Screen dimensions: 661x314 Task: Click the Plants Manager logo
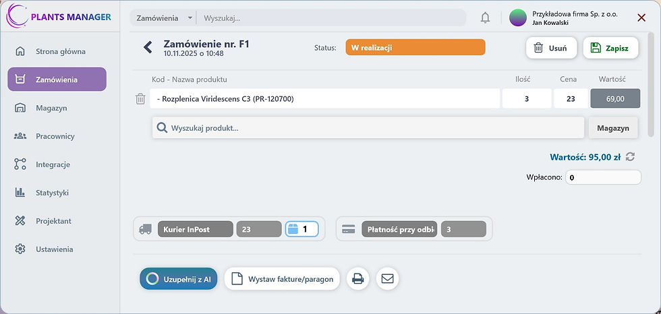tap(59, 15)
